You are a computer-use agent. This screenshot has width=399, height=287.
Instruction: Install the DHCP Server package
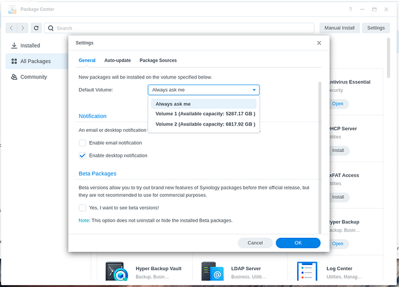[338, 150]
